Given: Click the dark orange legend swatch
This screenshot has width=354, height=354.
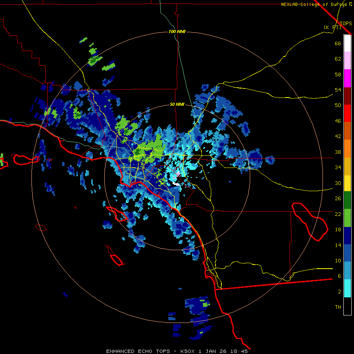Looking at the screenshot, I should pos(347,131).
